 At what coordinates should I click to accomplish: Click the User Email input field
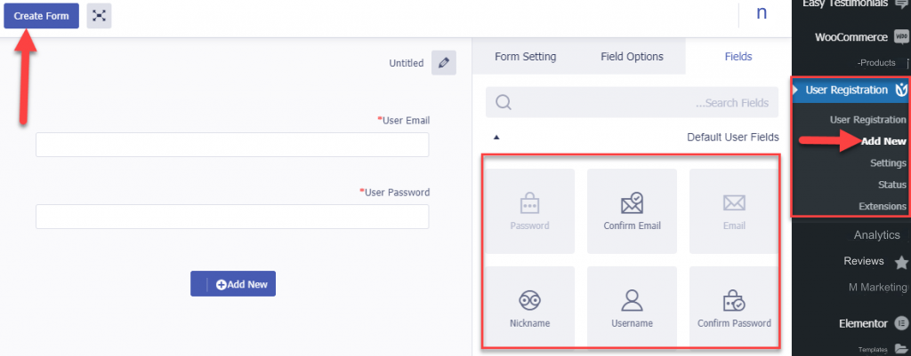[232, 145]
